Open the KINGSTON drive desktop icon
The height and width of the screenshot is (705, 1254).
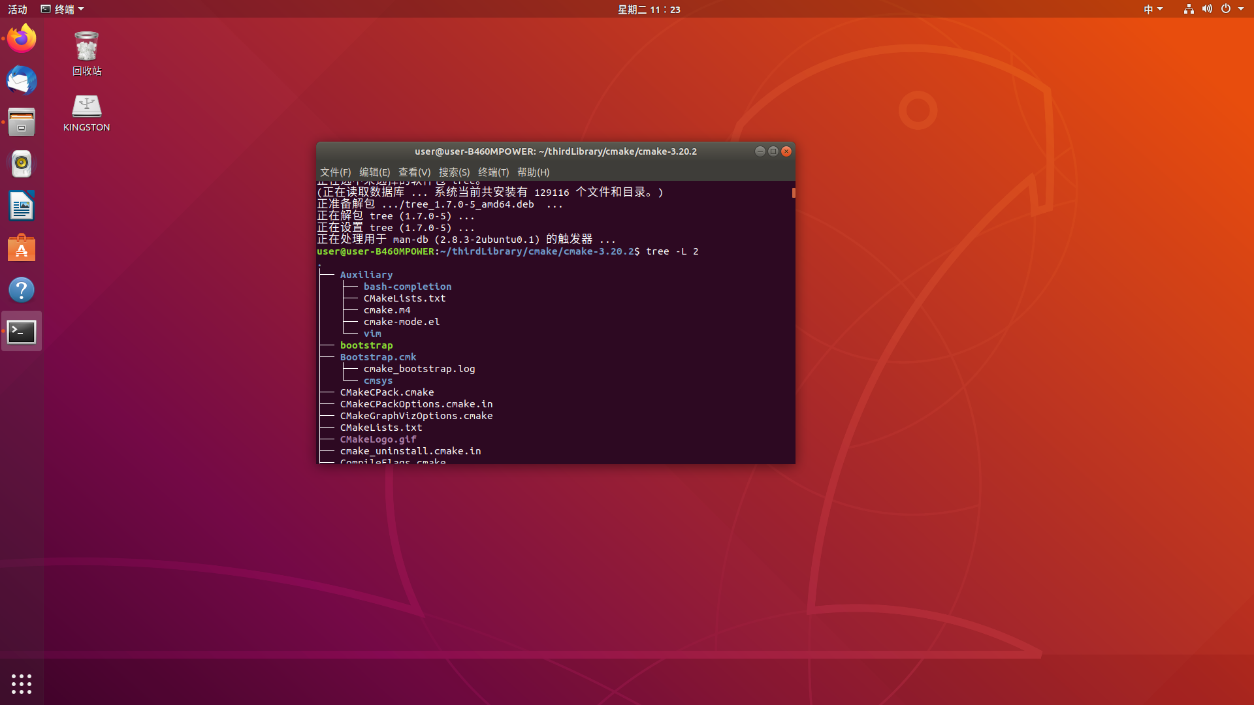coord(86,106)
